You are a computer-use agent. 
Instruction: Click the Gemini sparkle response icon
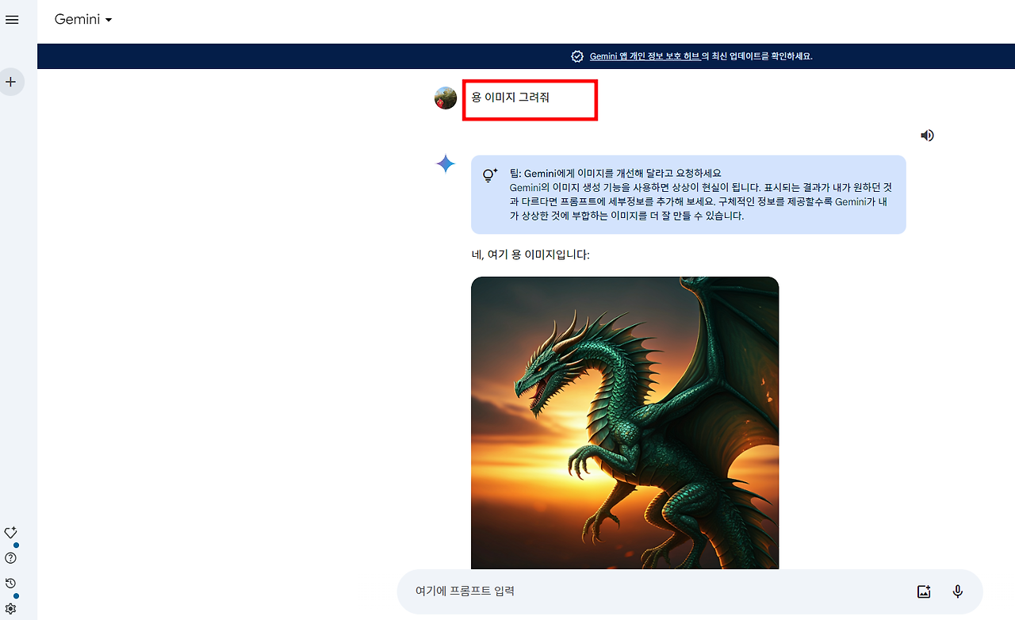tap(446, 164)
